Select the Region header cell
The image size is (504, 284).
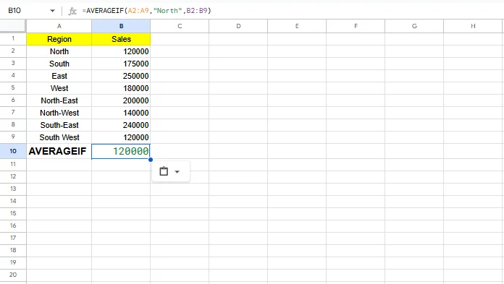click(x=59, y=39)
